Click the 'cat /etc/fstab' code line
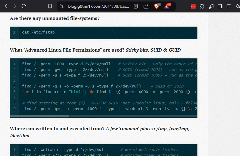The height and width of the screenshot is (156, 240). (38, 32)
